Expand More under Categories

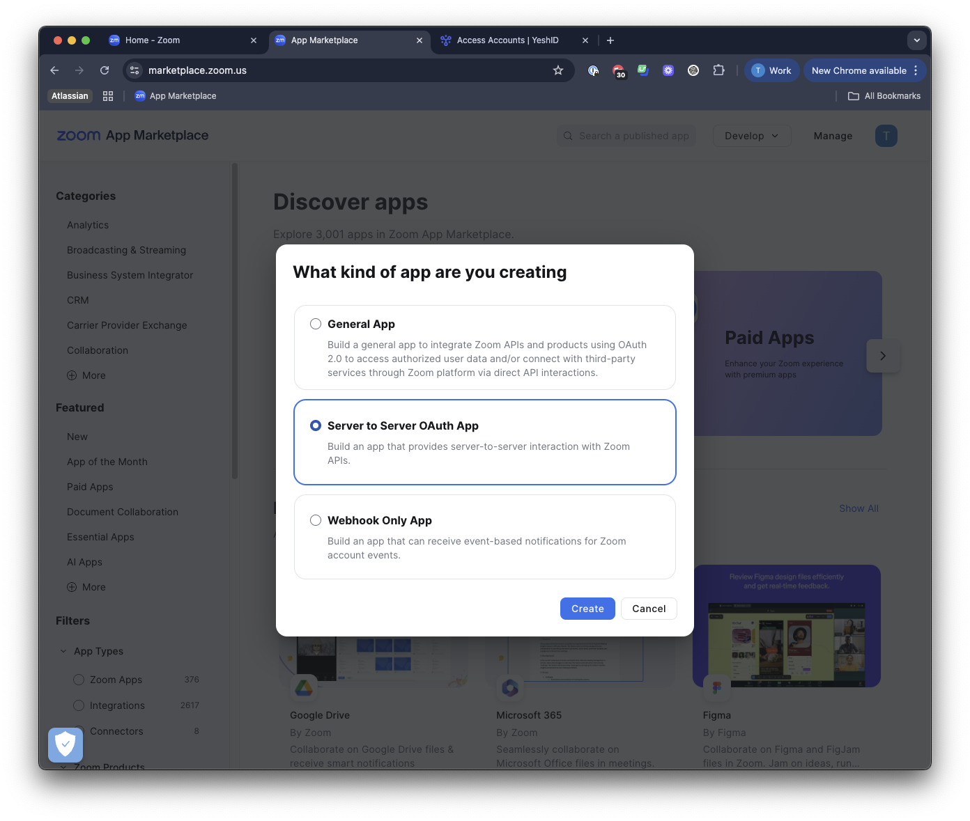(x=86, y=375)
